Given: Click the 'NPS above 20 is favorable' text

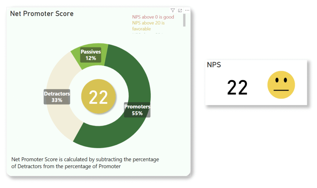Looking at the screenshot, I should tap(148, 26).
